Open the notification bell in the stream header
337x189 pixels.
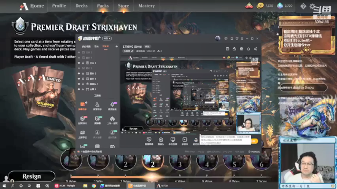pyautogui.click(x=248, y=49)
